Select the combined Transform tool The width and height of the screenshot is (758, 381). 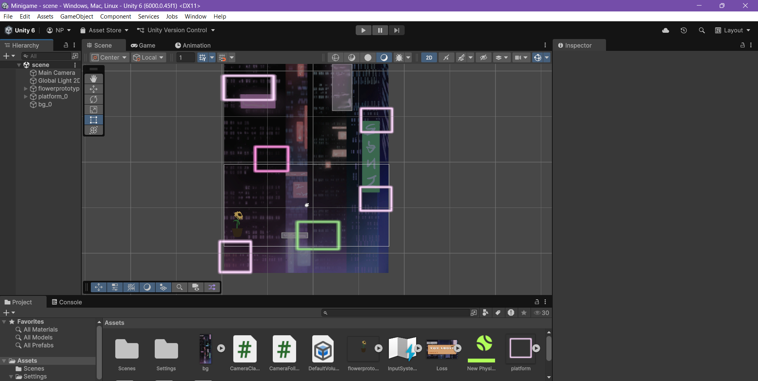click(x=94, y=130)
